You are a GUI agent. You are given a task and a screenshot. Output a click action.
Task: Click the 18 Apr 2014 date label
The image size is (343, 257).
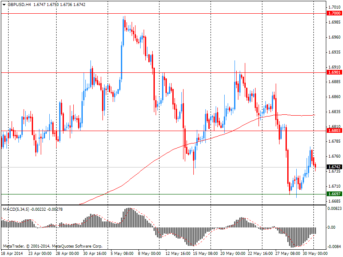[x=12, y=254]
